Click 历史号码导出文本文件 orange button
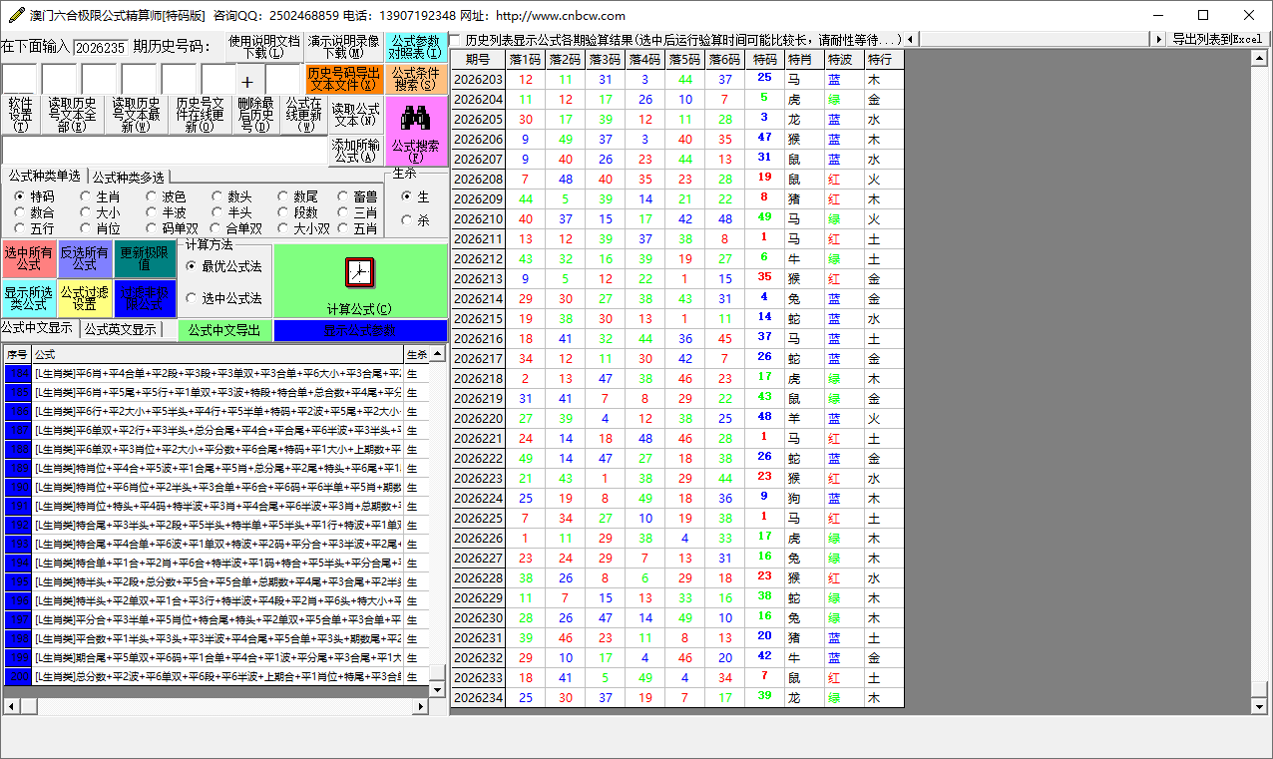Image resolution: width=1273 pixels, height=759 pixels. pyautogui.click(x=343, y=80)
